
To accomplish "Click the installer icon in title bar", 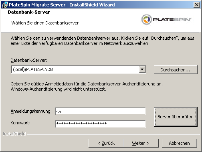I will [x=5, y=5].
